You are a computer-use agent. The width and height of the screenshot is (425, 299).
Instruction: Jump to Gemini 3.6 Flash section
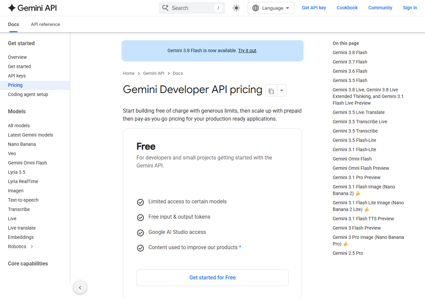point(350,71)
